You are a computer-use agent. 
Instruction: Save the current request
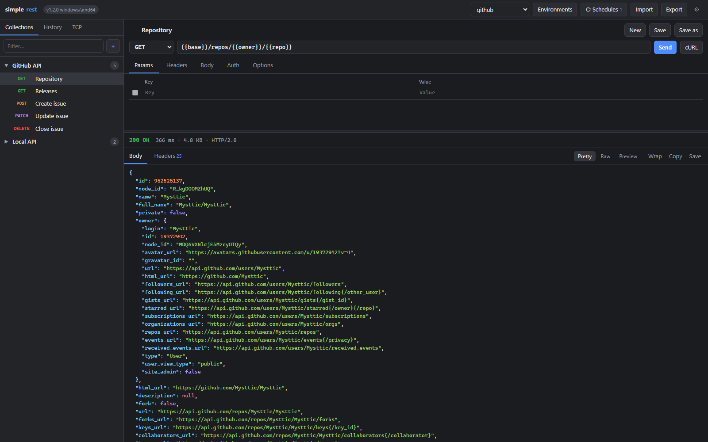click(x=660, y=30)
